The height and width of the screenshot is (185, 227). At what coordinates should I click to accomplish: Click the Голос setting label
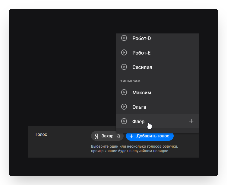(41, 134)
